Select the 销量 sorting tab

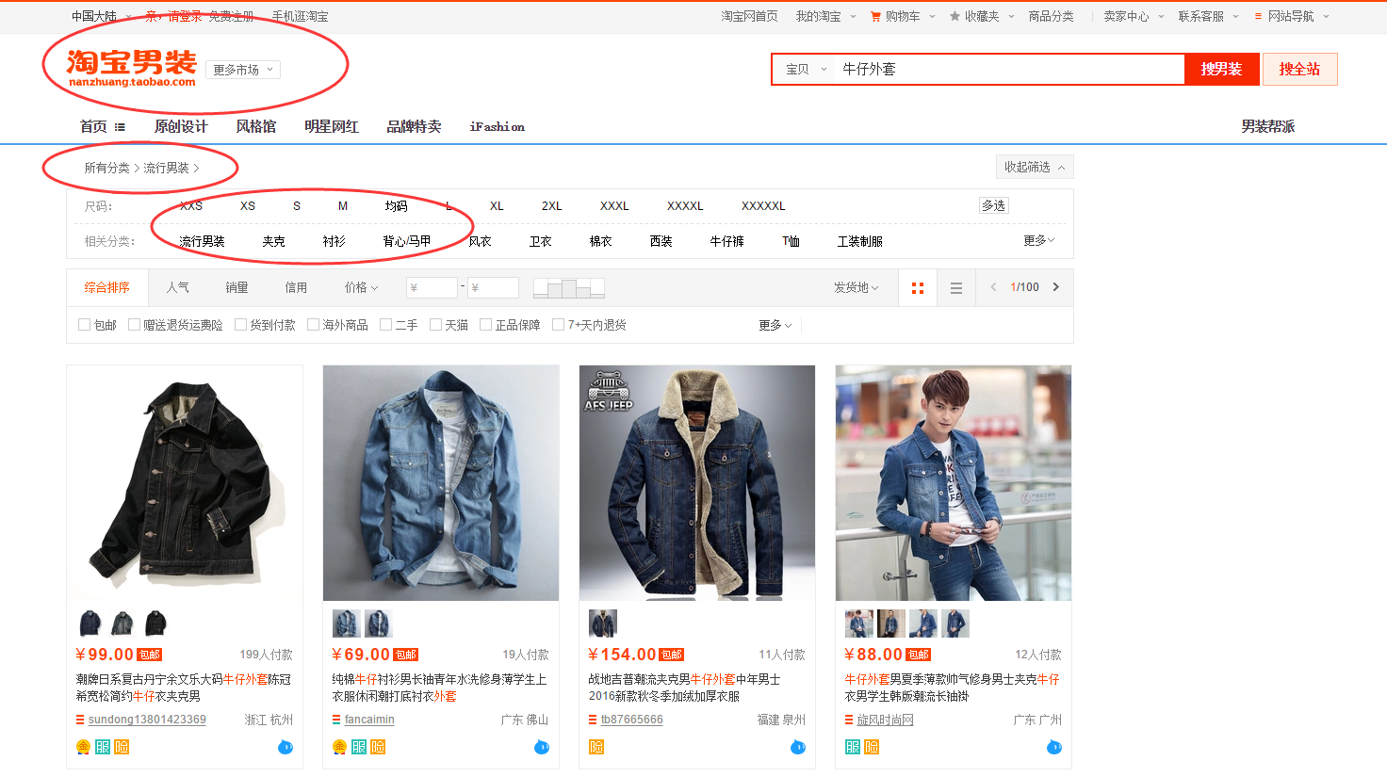237,287
